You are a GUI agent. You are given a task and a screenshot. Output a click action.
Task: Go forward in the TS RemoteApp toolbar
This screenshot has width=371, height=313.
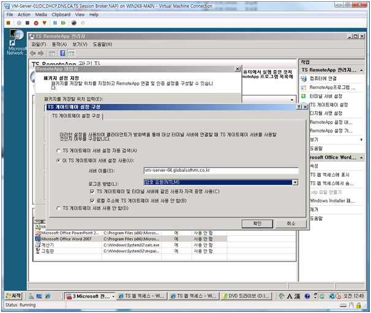pos(41,53)
